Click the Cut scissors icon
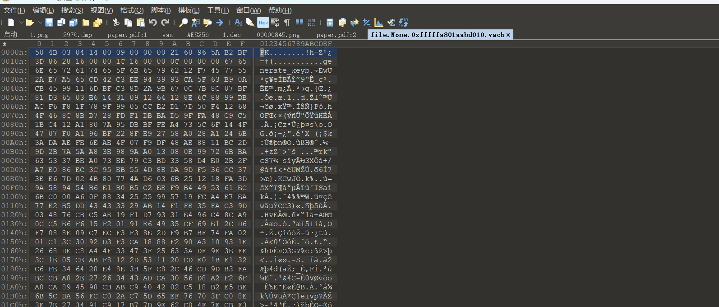 pyautogui.click(x=116, y=23)
